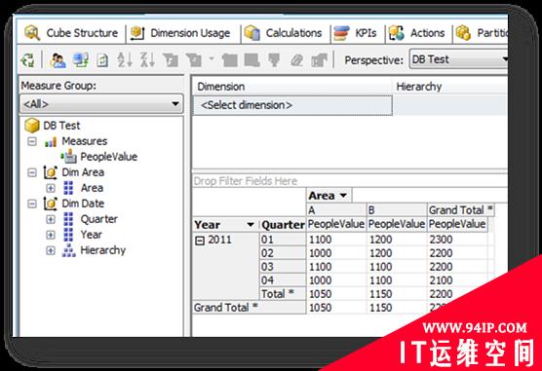Click the Process cube icon in toolbar

(x=81, y=59)
